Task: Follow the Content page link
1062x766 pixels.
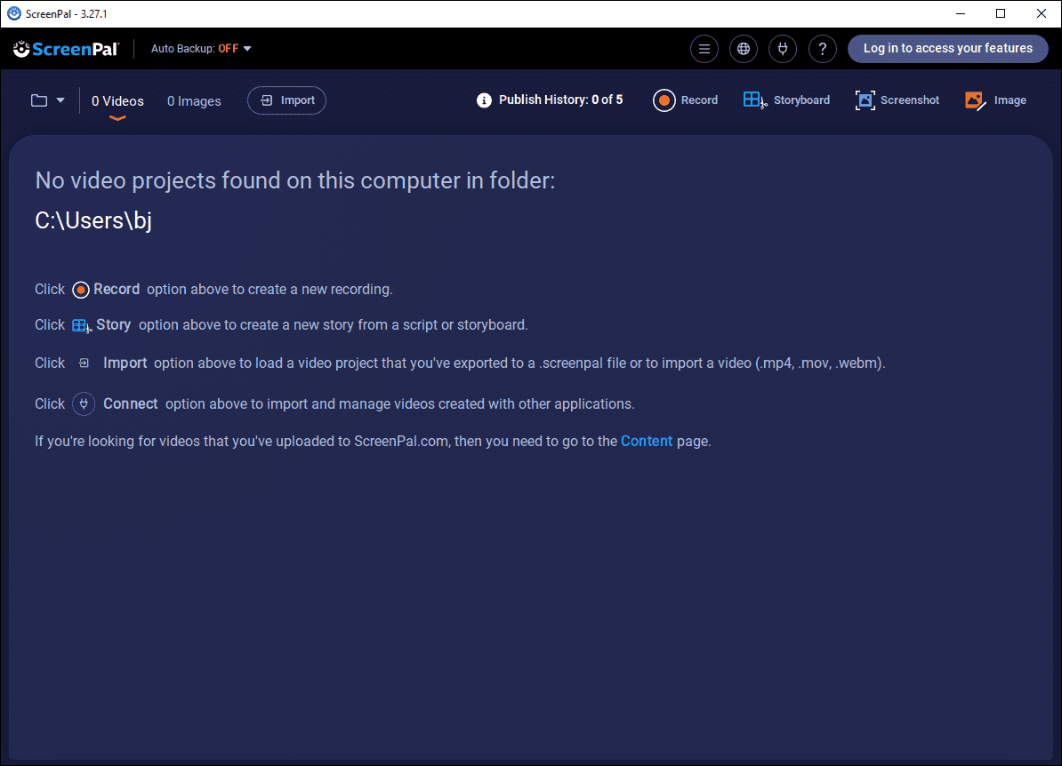Action: 647,441
